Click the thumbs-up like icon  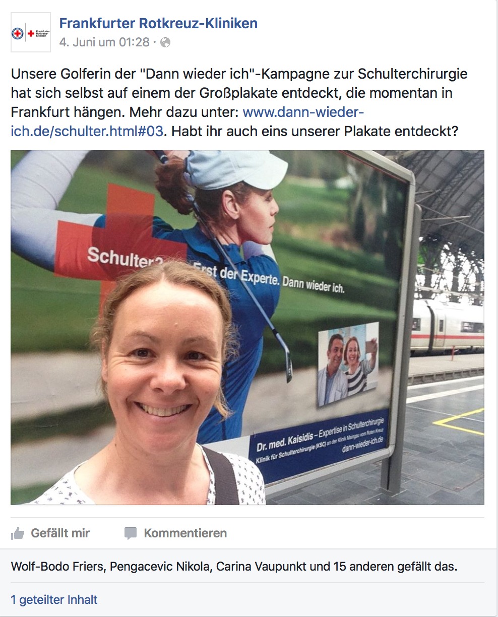18,533
